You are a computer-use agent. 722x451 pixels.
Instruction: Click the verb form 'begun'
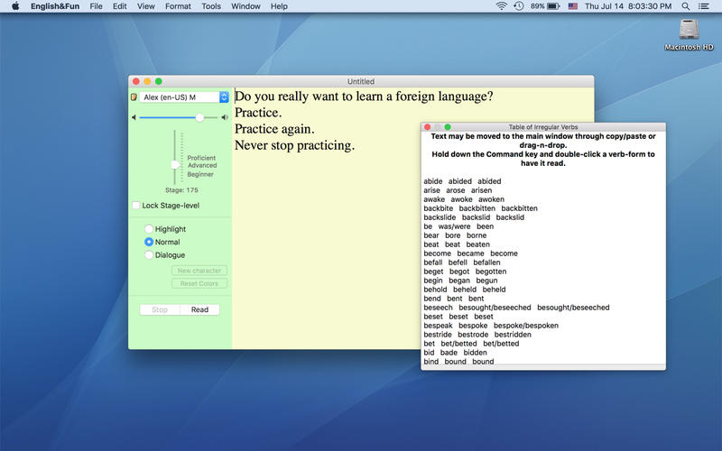pos(486,281)
